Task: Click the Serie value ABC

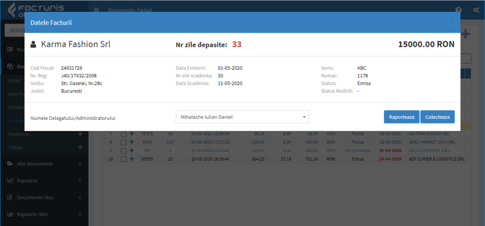Action: click(x=362, y=68)
